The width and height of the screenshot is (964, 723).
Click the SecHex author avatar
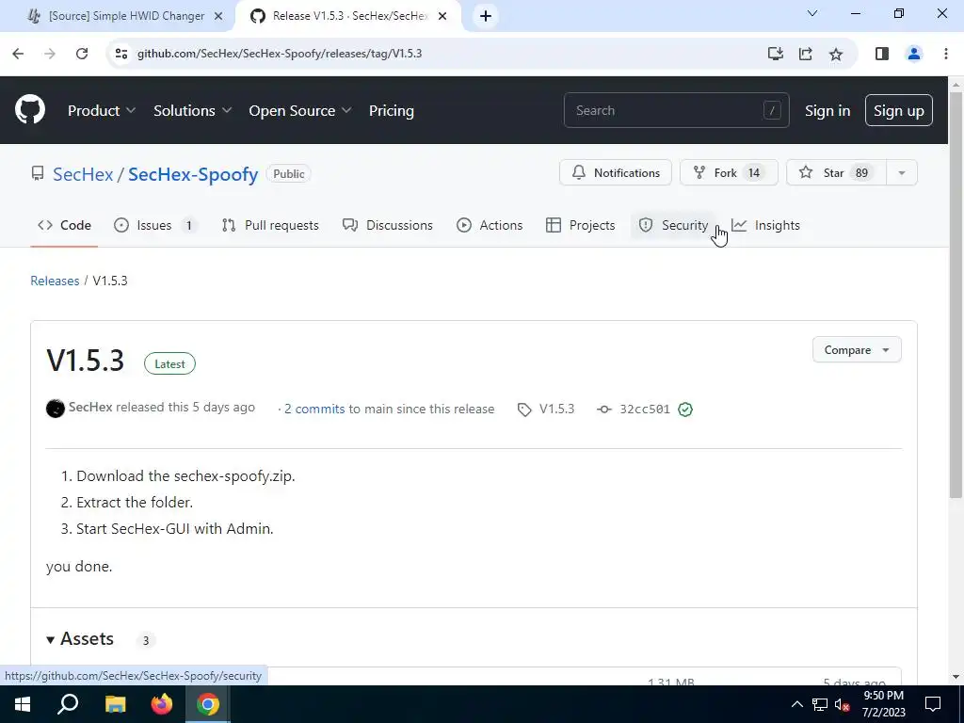point(56,409)
